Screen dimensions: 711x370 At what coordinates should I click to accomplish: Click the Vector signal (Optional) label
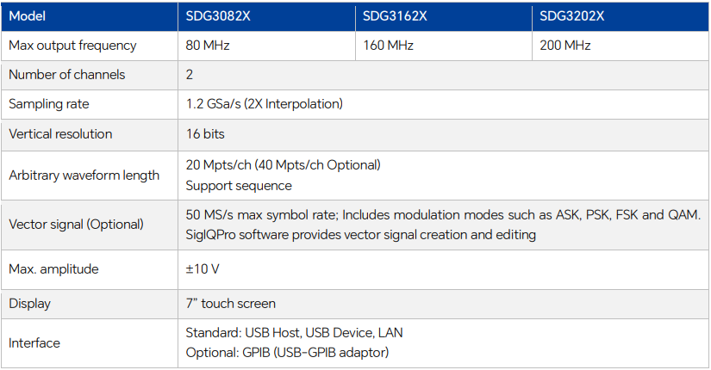76,225
